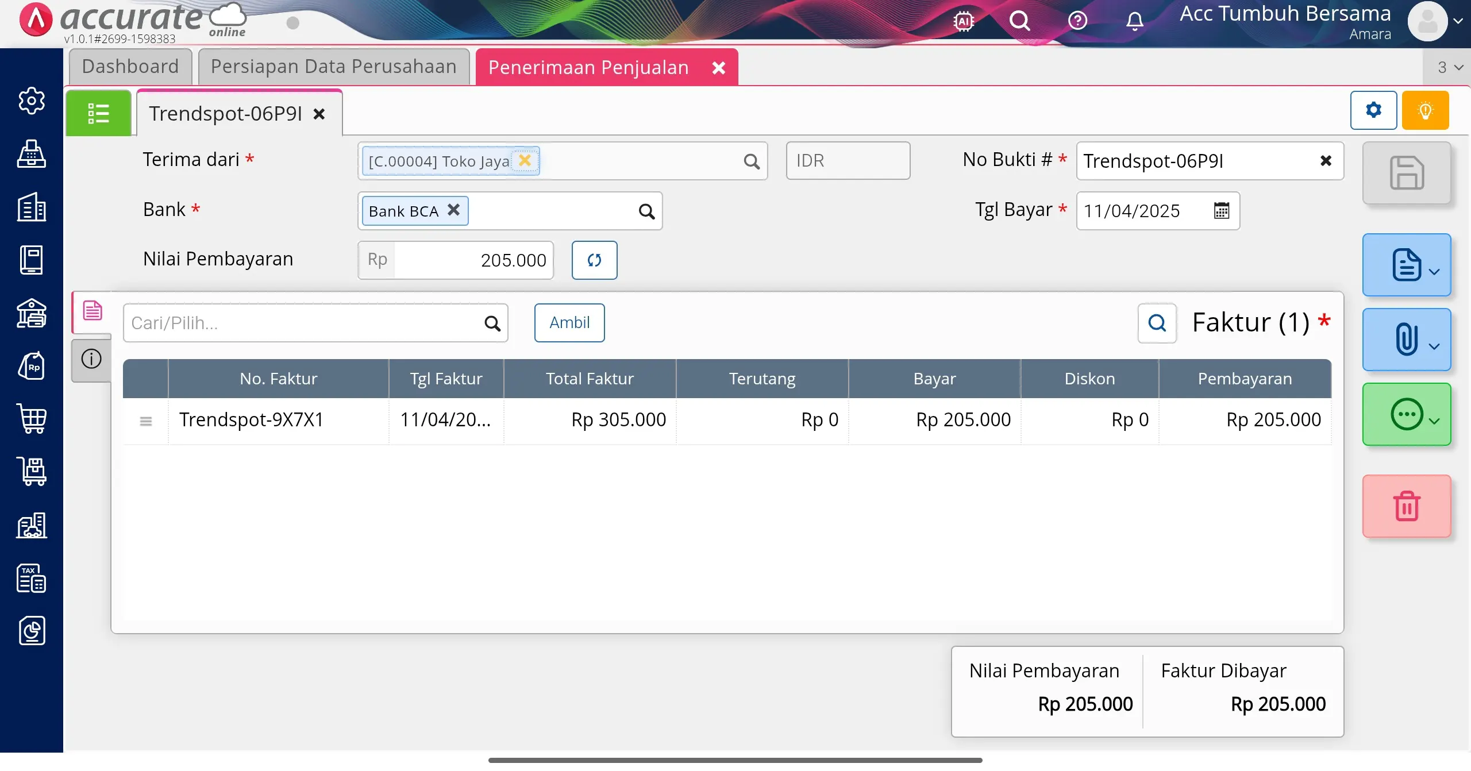The image size is (1471, 771).
Task: Click the recalculate payment refresh button
Action: point(594,260)
